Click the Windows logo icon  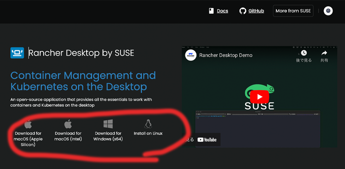pos(108,124)
